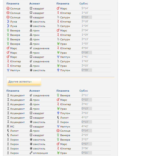The height and width of the screenshot is (156, 160).
Task: Click Лилит in Асцендент квадрат Лилит row
Action: click(x=64, y=118)
